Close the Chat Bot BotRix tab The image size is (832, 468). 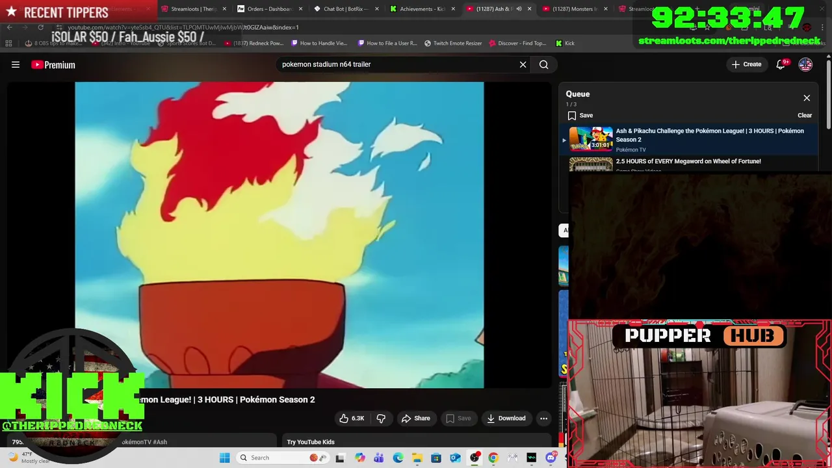point(377,9)
